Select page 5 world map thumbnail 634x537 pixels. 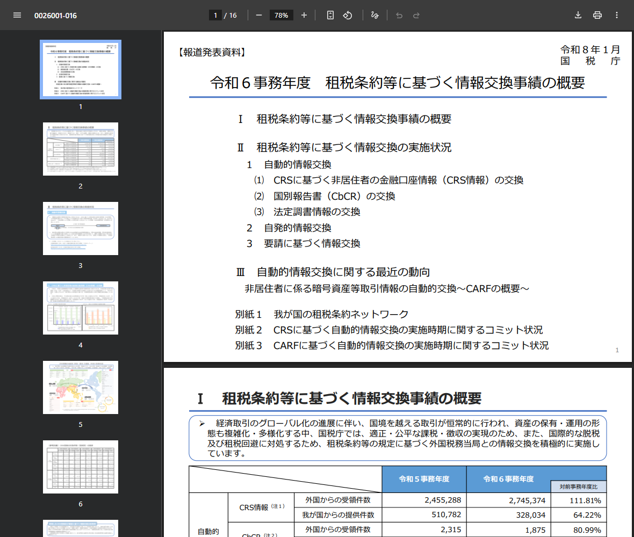(x=81, y=388)
